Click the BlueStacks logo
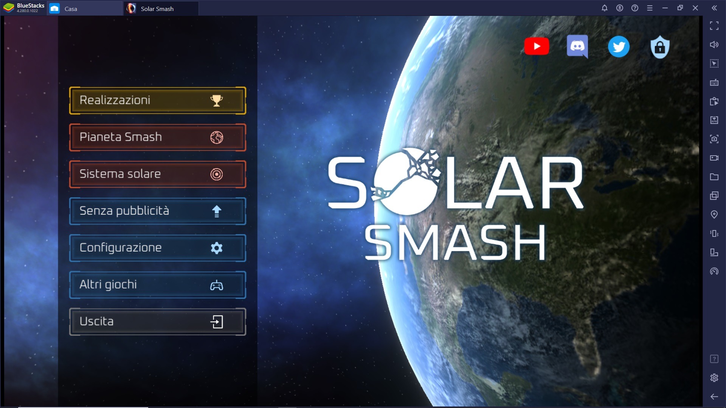726x408 pixels. [9, 8]
